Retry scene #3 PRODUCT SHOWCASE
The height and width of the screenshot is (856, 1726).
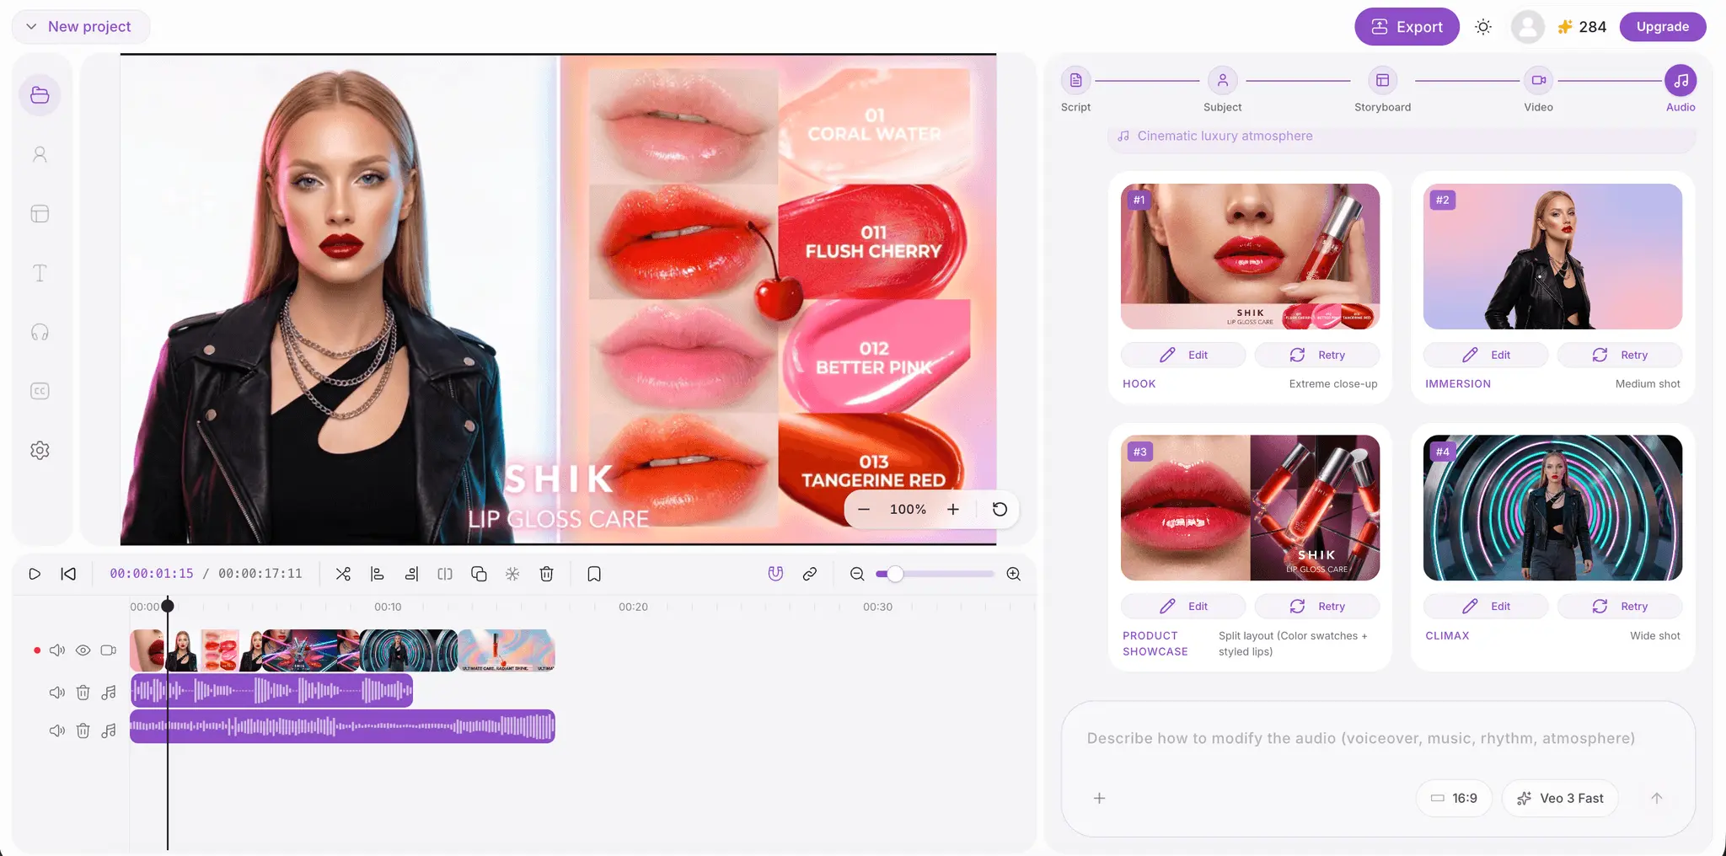1317,607
